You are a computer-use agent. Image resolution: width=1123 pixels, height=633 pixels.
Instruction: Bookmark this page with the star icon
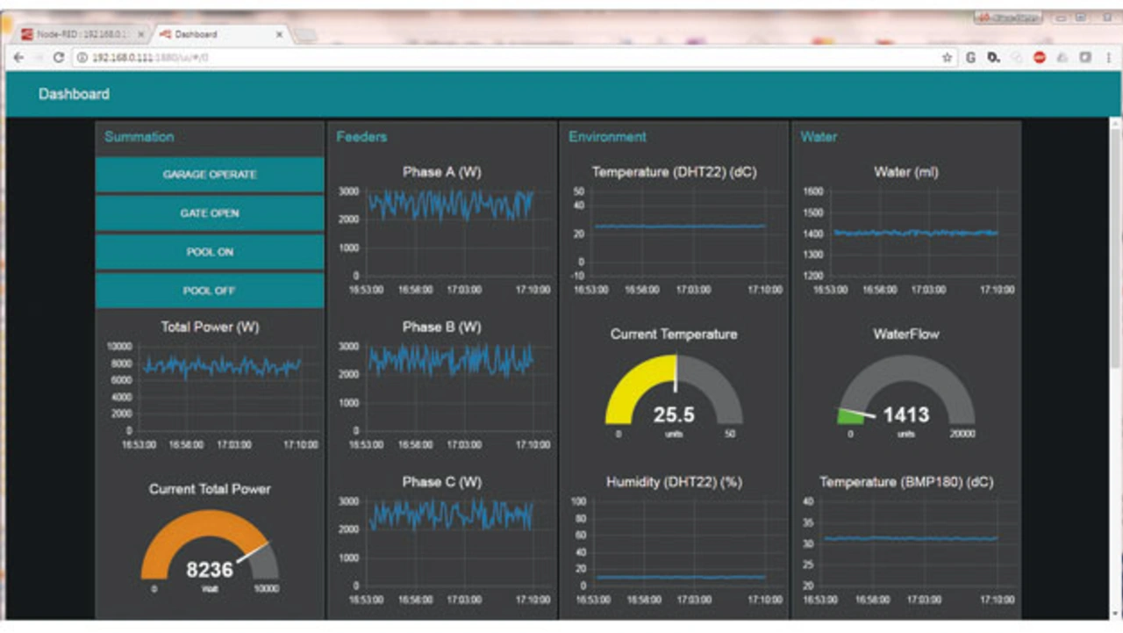click(x=947, y=58)
